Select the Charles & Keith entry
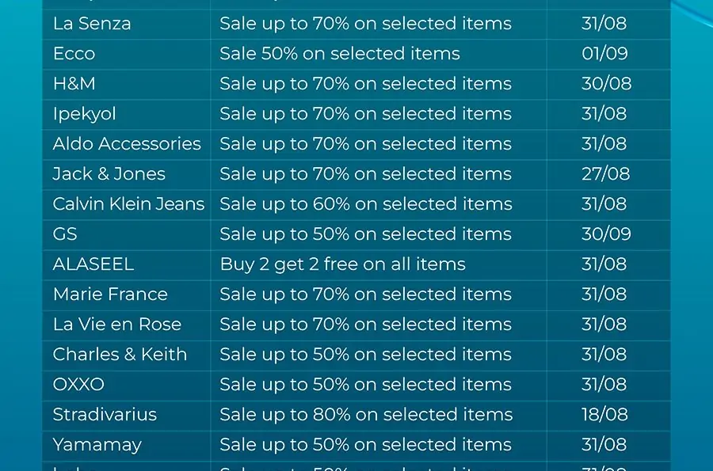713x471 pixels. [x=120, y=355]
